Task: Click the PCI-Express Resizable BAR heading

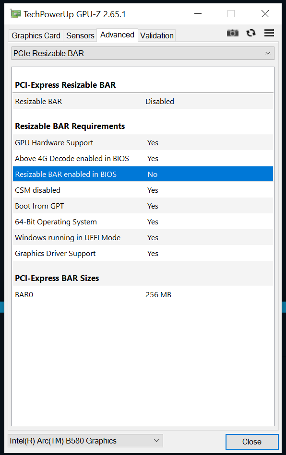Action: [x=65, y=85]
